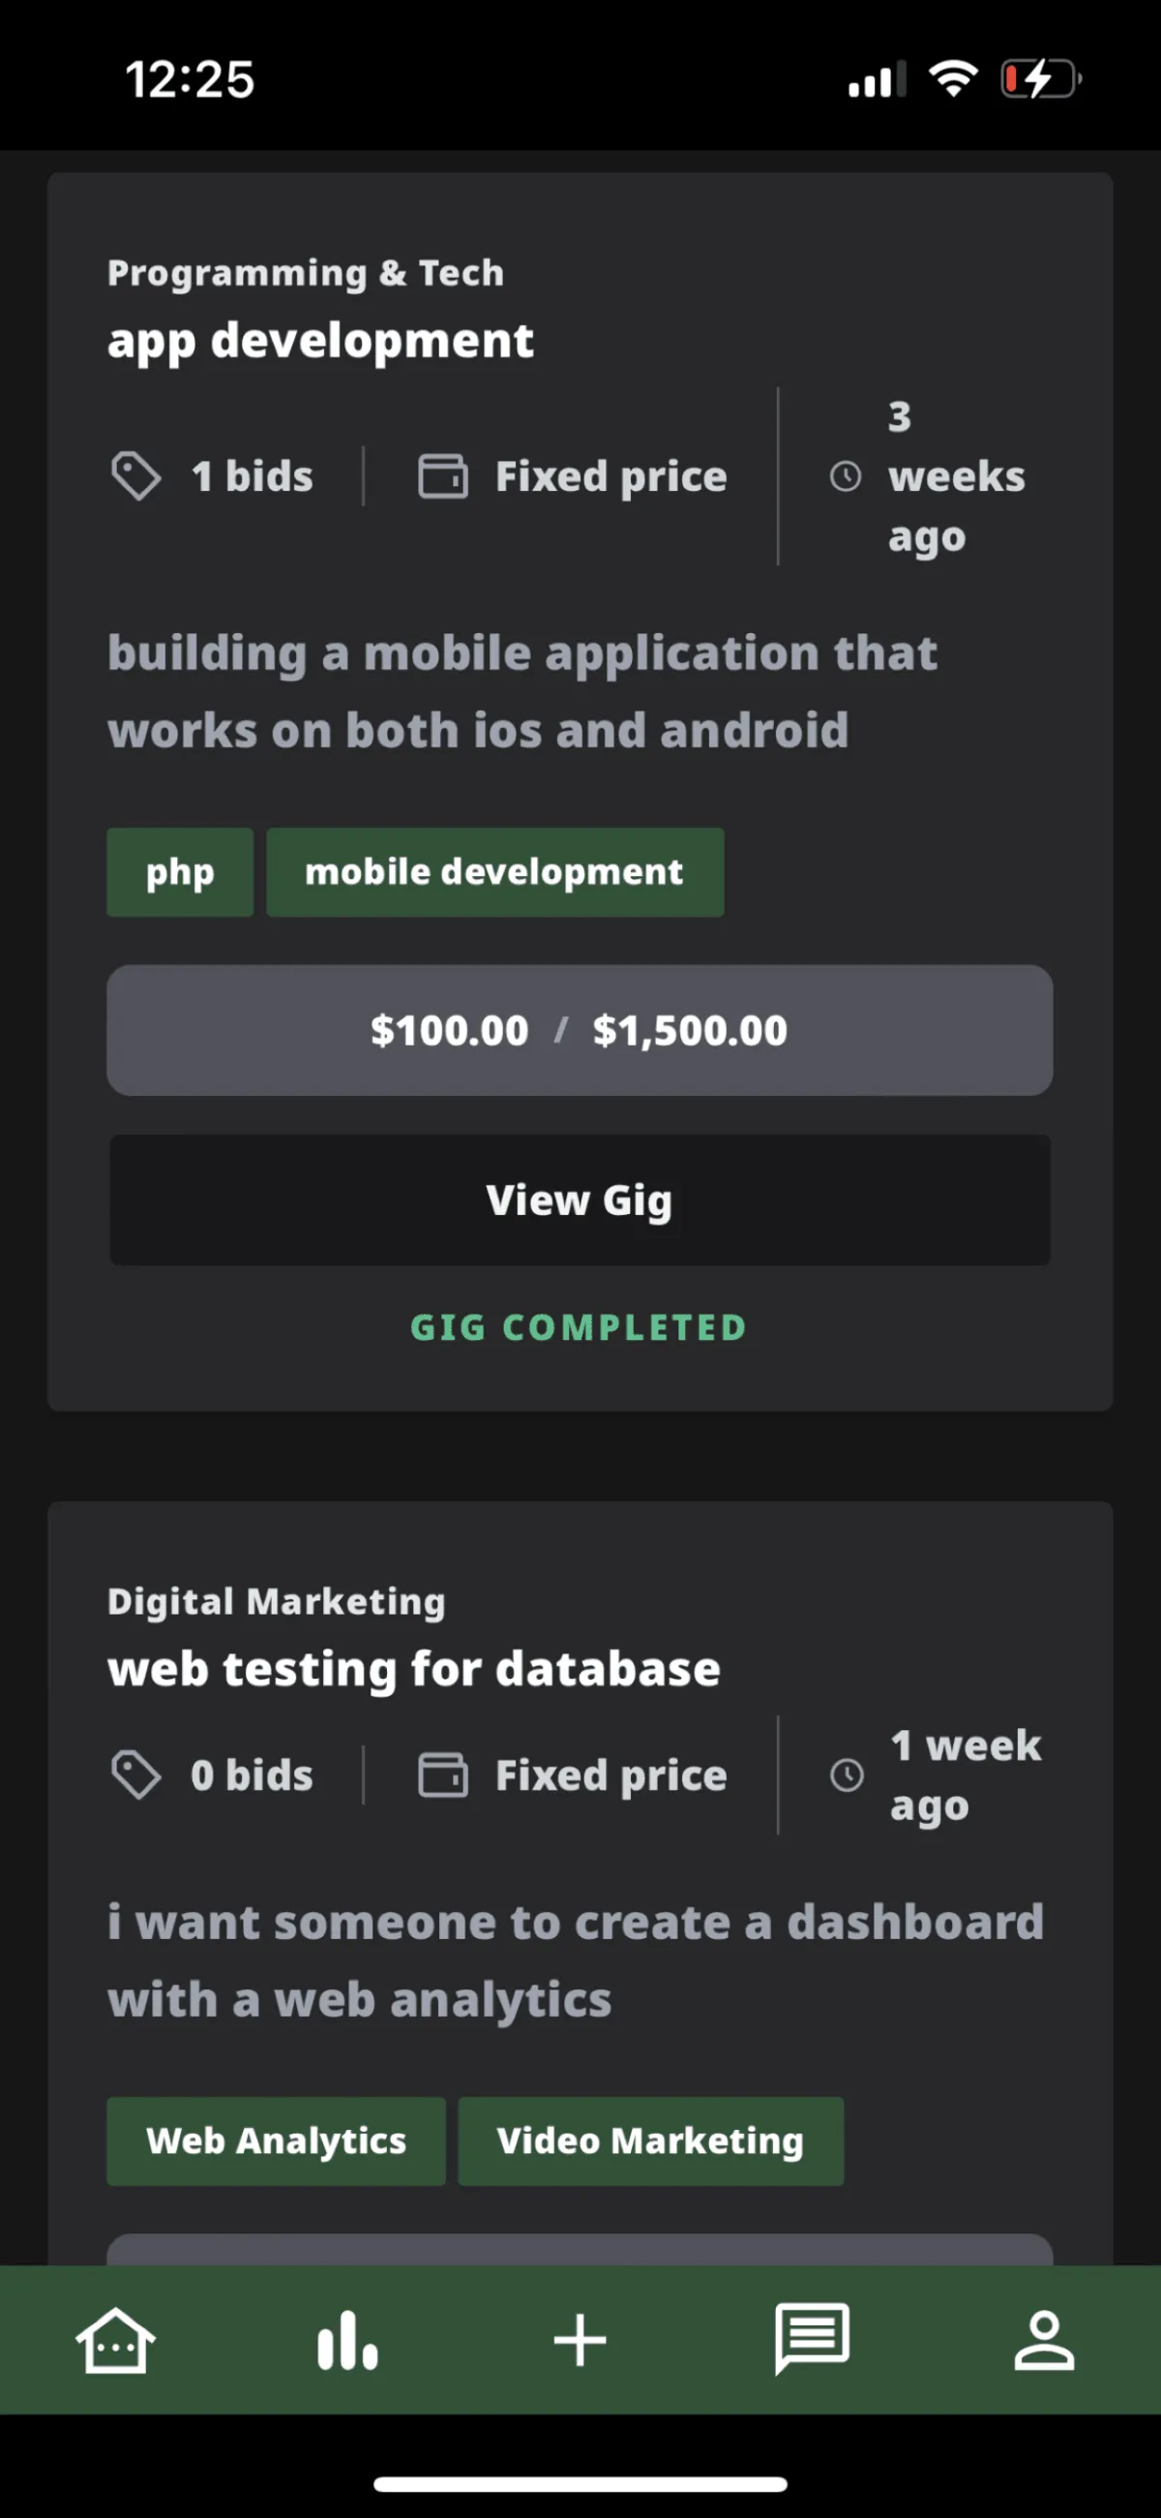Tap the wallet icon beside Fixed price, first gig
The width and height of the screenshot is (1161, 2518).
(443, 476)
